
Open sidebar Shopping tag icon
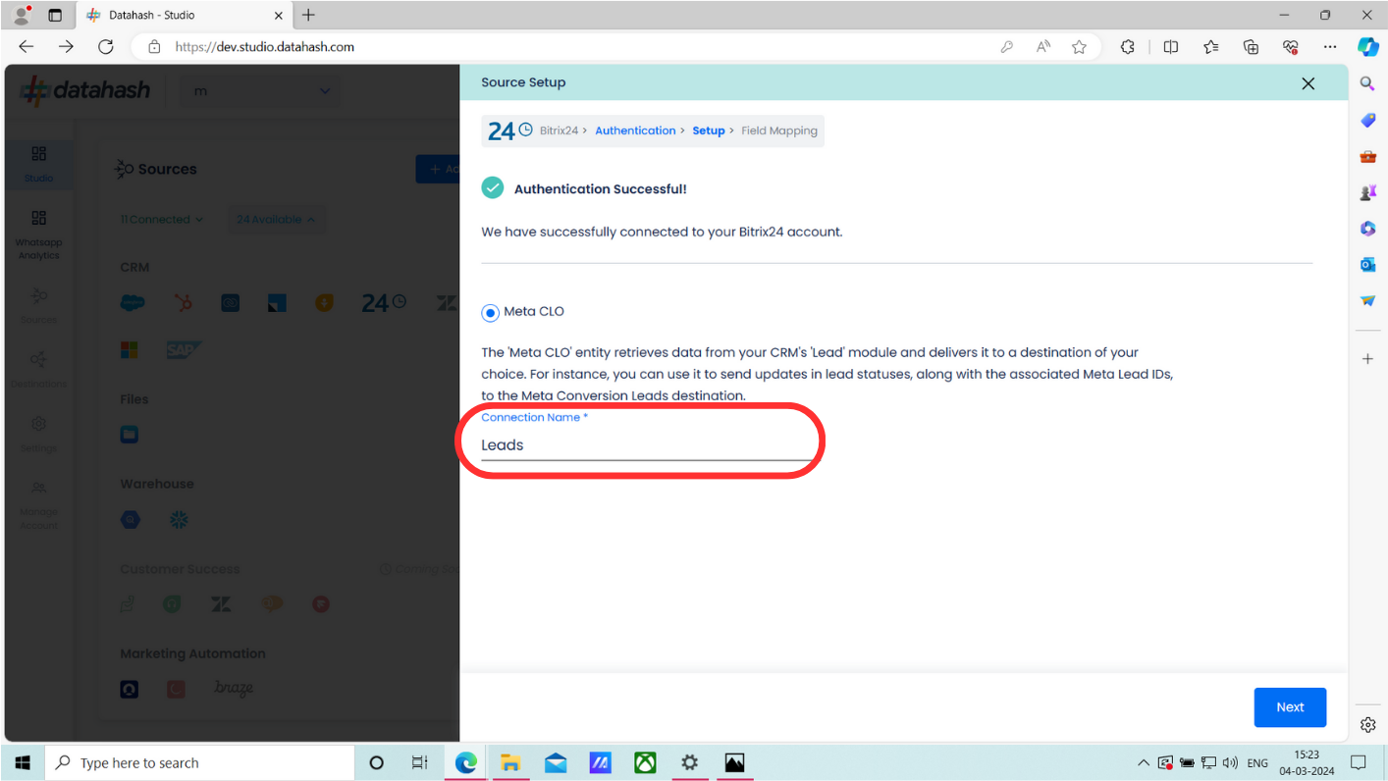click(x=1367, y=120)
